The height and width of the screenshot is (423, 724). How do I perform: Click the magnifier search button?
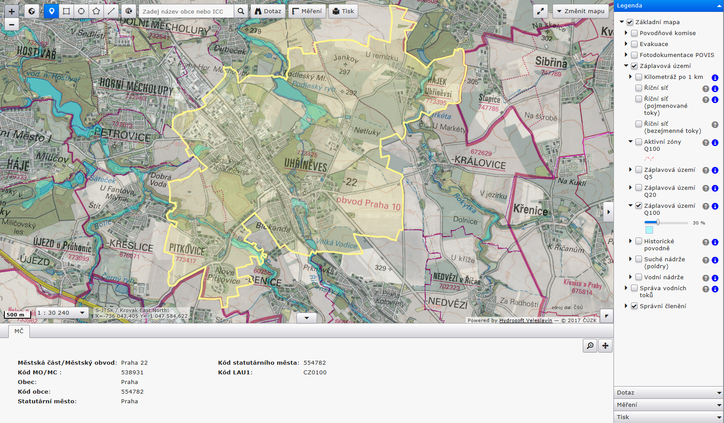click(241, 11)
